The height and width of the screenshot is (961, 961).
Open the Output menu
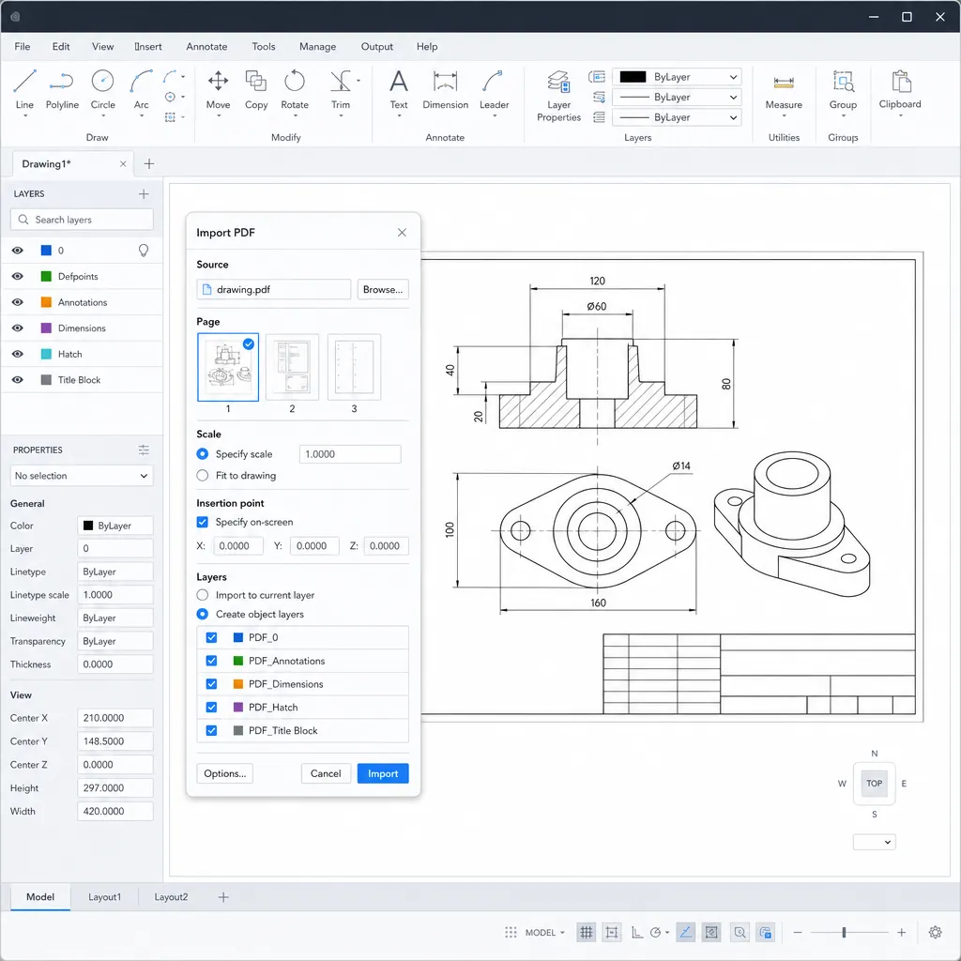(377, 47)
